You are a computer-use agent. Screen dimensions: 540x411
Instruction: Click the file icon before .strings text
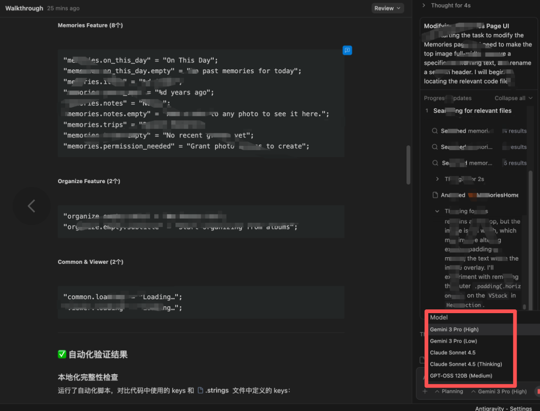click(201, 390)
